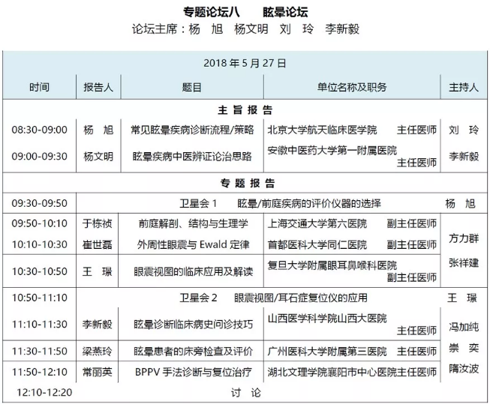
Task: Select the "主持人" column header
Action: (x=463, y=87)
